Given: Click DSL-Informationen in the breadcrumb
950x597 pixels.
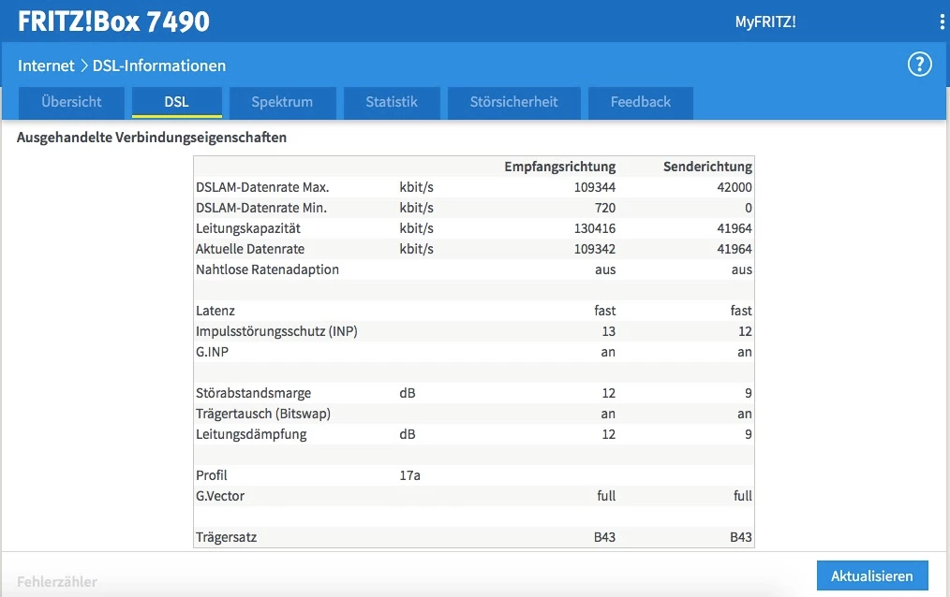Looking at the screenshot, I should coord(158,66).
